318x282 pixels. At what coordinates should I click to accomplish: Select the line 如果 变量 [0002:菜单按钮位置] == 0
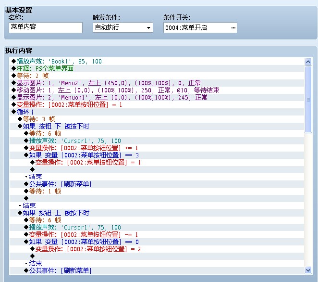157,242
